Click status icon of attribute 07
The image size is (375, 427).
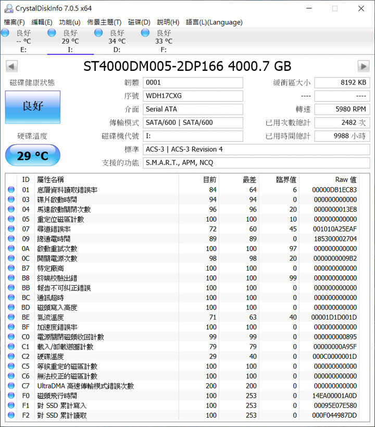coord(11,228)
